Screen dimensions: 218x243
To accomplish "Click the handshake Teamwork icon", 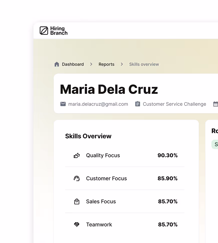I will pos(77,224).
